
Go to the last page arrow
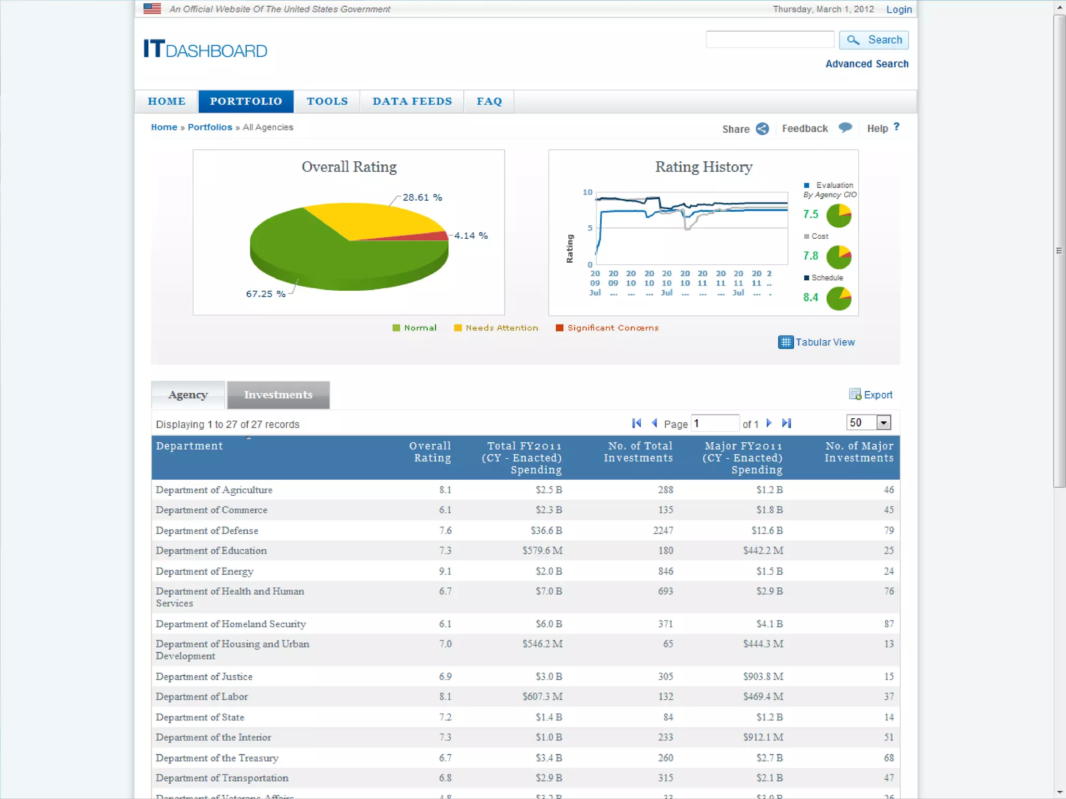[786, 423]
